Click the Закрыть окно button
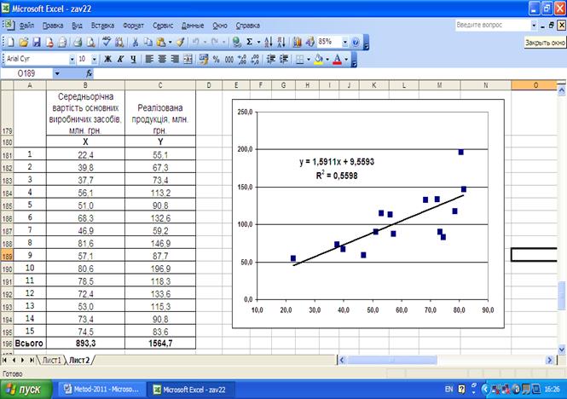Screen dimensions: 567x399 (x=545, y=43)
